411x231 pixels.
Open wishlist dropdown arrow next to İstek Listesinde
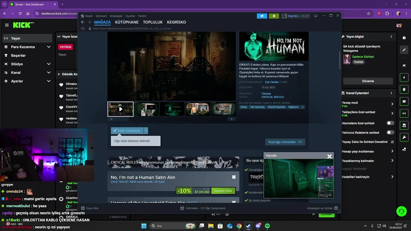pos(146,131)
